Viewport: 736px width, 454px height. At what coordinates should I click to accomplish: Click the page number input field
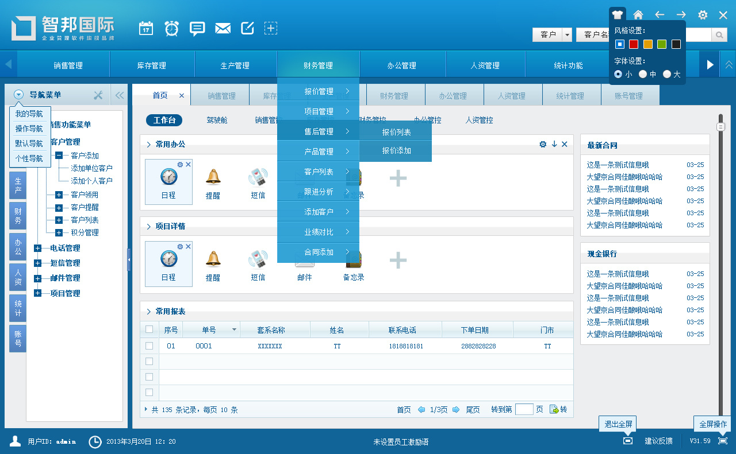point(524,410)
